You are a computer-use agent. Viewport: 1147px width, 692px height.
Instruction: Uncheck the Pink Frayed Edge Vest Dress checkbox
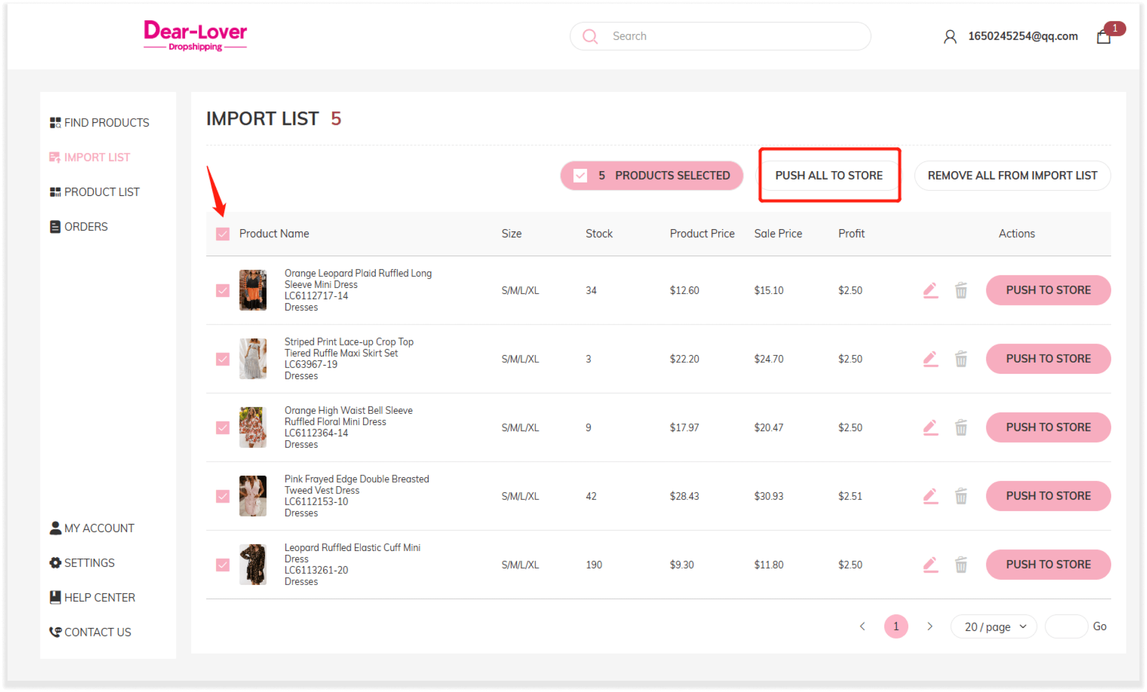click(222, 496)
